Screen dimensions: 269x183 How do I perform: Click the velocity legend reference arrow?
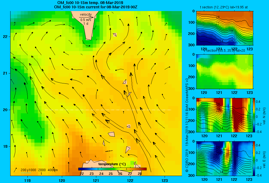tap(86, 17)
